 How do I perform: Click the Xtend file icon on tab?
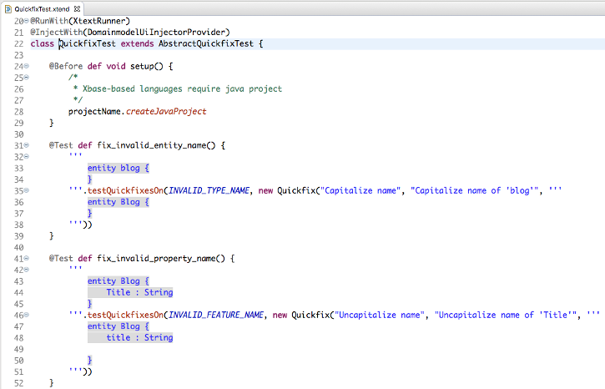8,8
